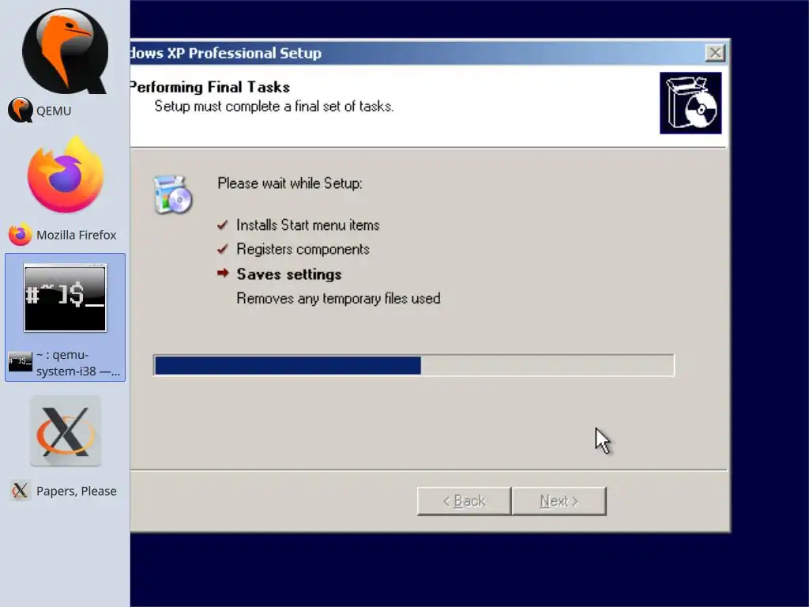Click checkmark next to Registers components
This screenshot has height=607, width=809.
222,249
